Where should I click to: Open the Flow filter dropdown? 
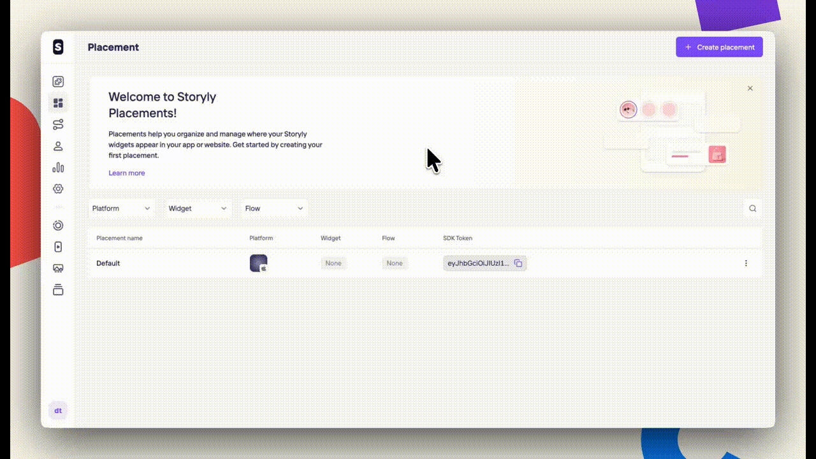tap(274, 208)
